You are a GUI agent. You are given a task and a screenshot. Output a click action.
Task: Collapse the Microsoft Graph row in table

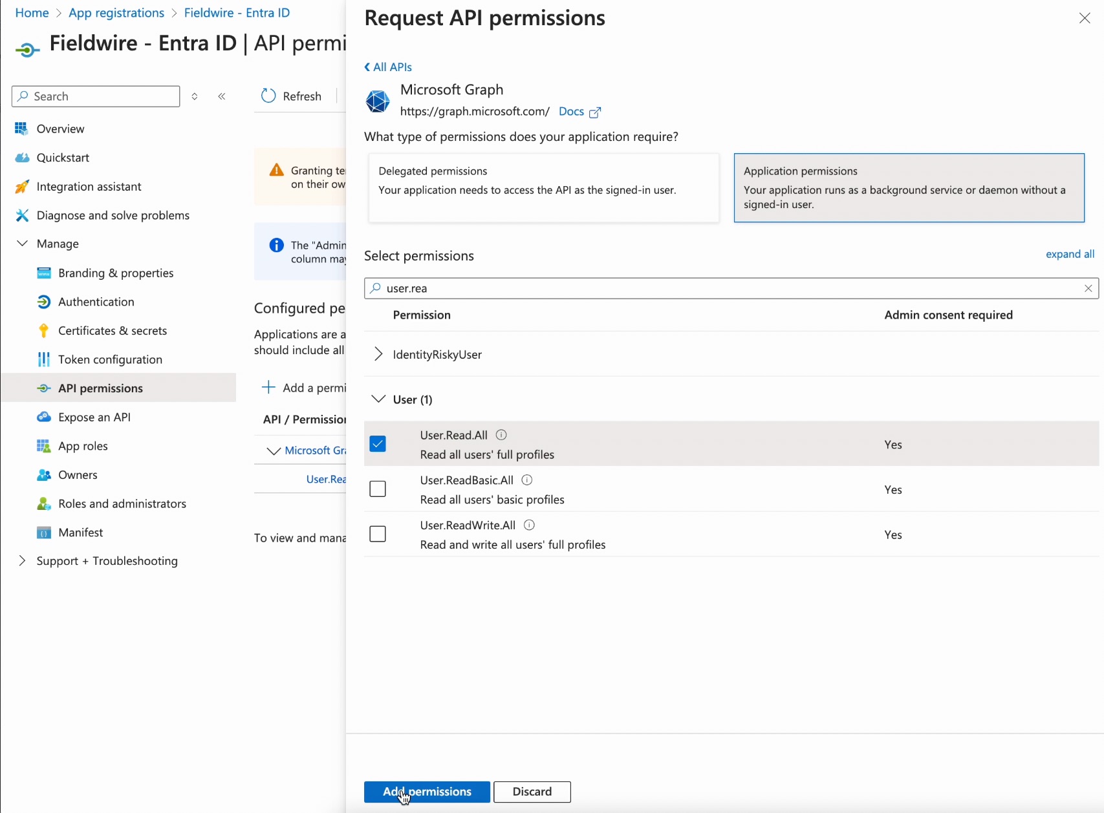coord(274,451)
